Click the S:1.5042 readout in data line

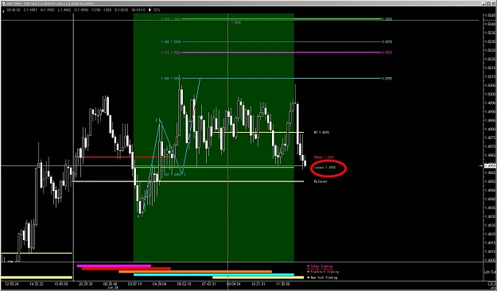[x=121, y=10]
